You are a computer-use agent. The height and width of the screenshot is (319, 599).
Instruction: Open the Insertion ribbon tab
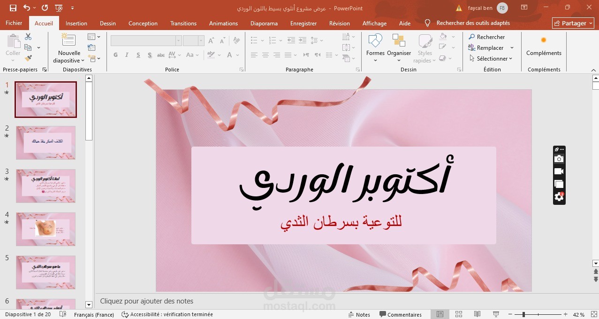[x=76, y=23]
